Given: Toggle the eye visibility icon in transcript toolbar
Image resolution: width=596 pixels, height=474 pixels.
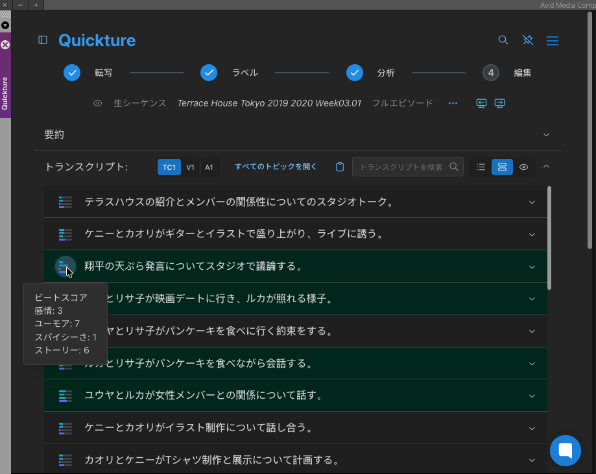Looking at the screenshot, I should [x=524, y=167].
